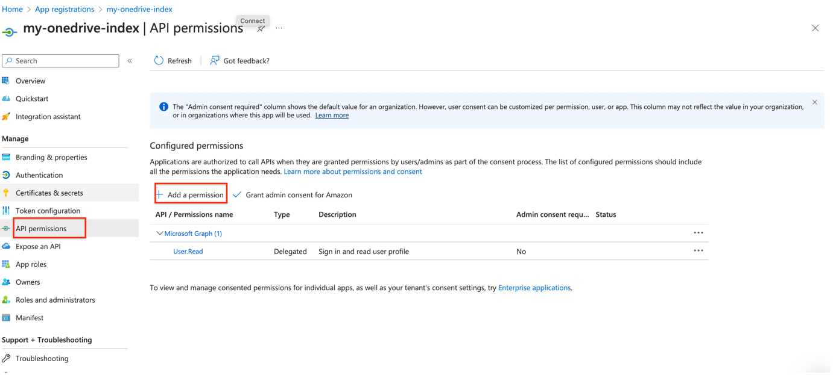Open ellipsis menu for User.Read row

pyautogui.click(x=698, y=251)
